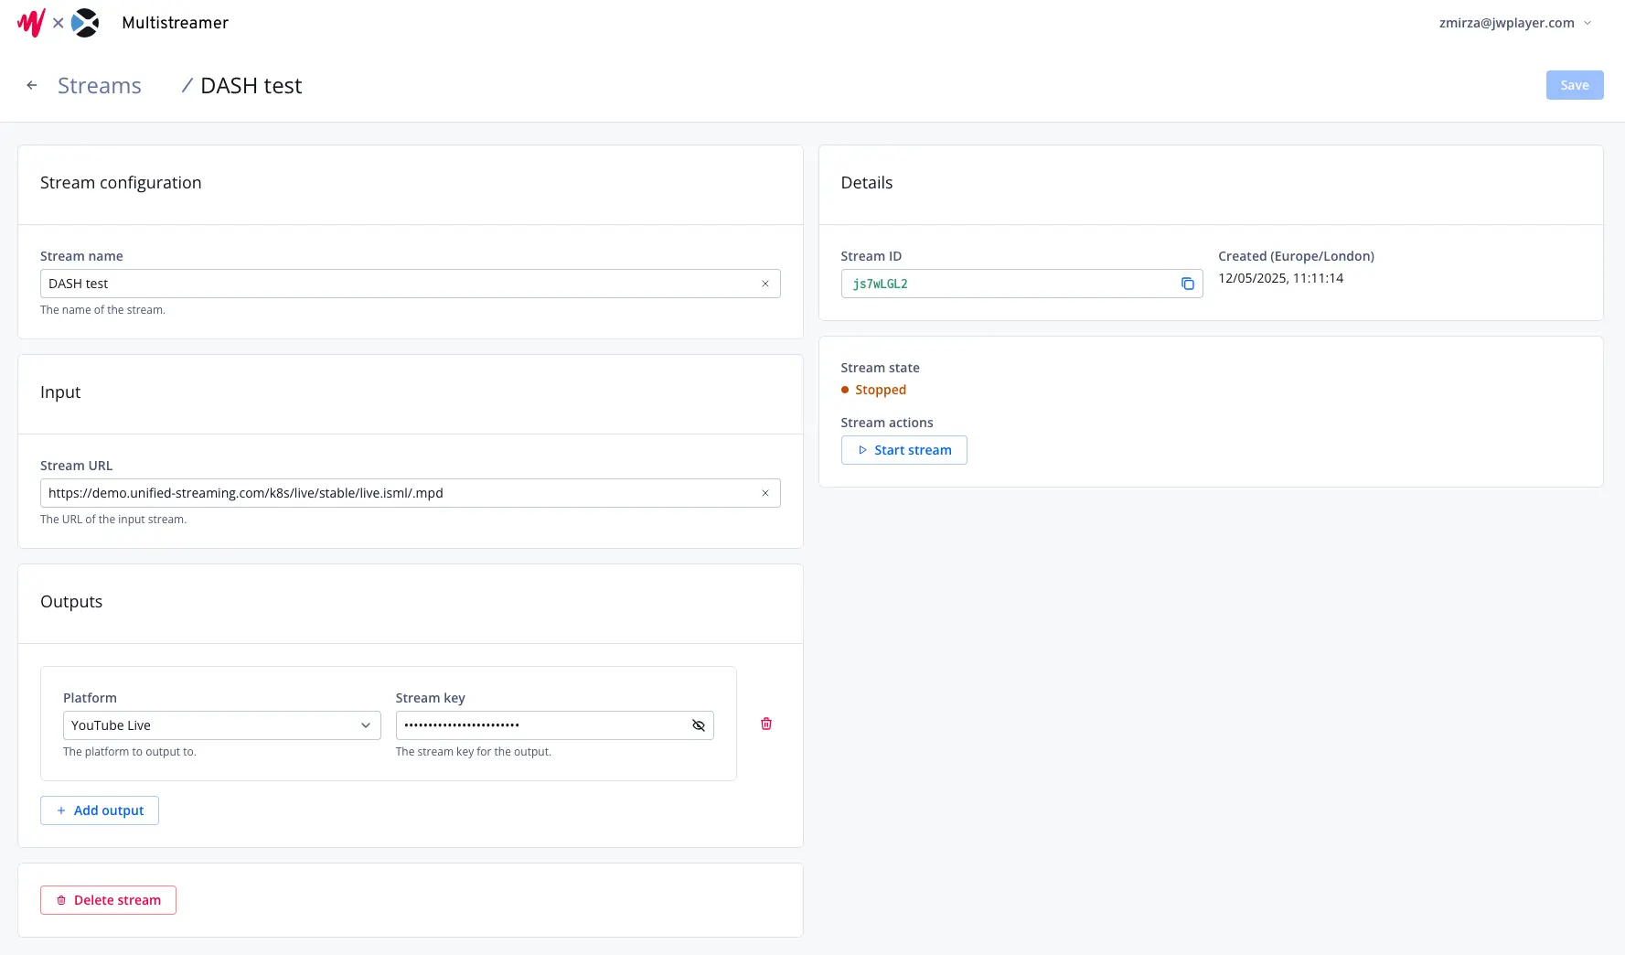
Task: Click the back arrow next to Streams
Action: [31, 84]
